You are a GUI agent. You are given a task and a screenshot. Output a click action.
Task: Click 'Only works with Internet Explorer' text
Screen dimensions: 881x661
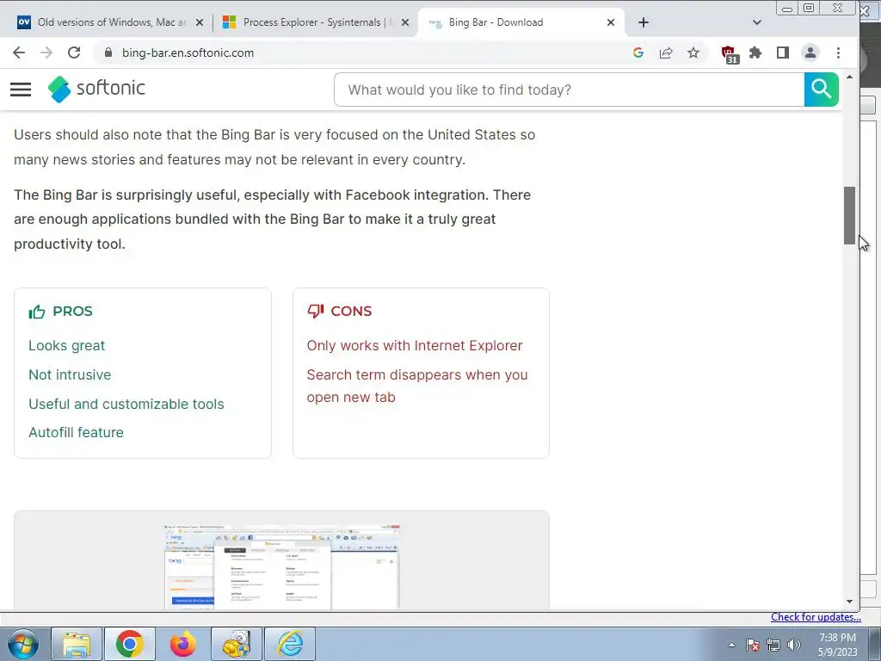pyautogui.click(x=415, y=346)
